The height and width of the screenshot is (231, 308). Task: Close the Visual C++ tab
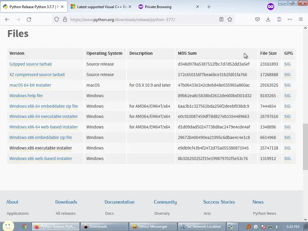130,7
